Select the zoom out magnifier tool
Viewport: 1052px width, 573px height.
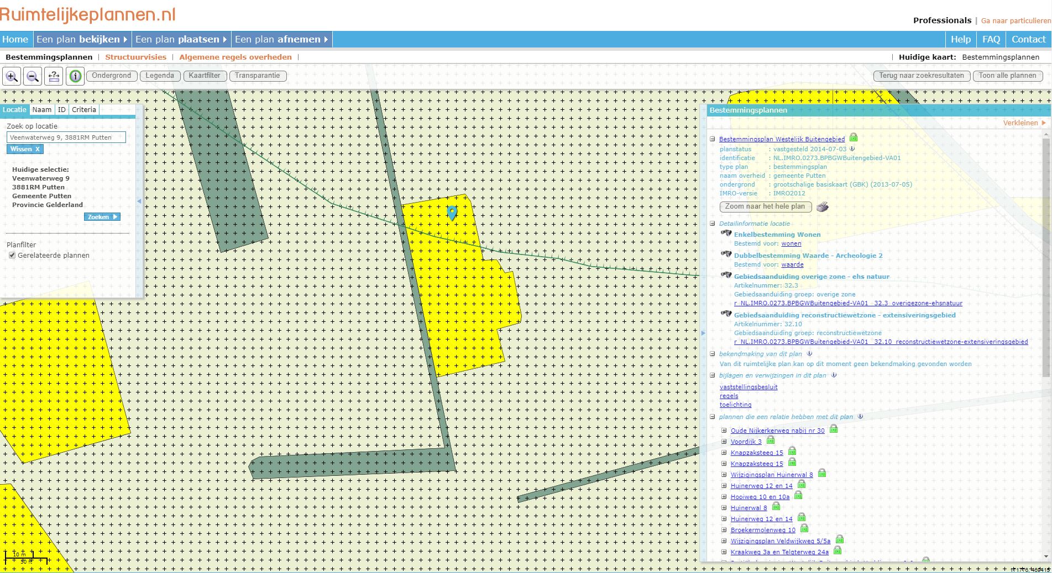point(33,76)
